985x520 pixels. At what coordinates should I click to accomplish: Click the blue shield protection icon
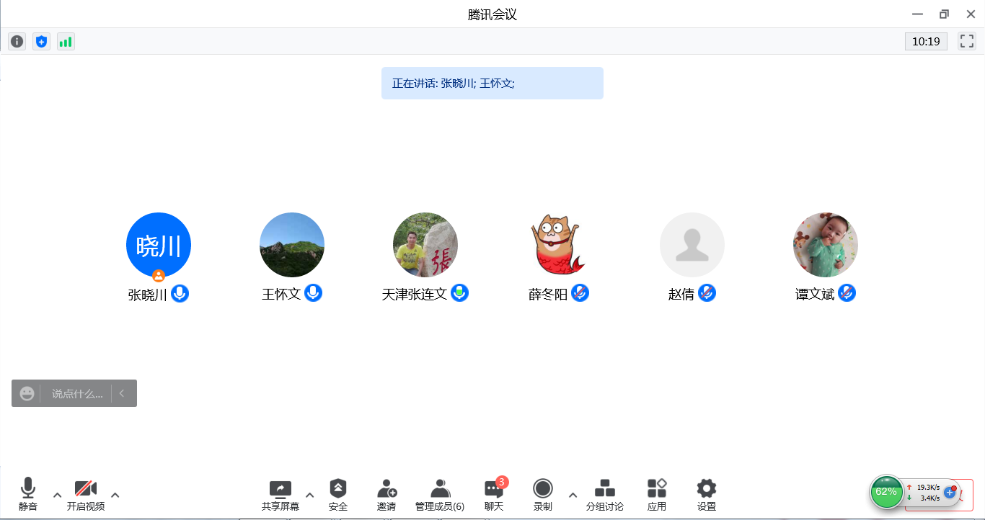41,41
